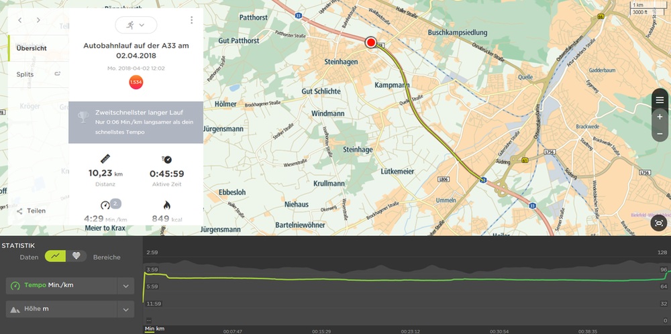Viewport: 671px width, 334px height.
Task: Click the green tempo line in the graph
Action: 403,279
